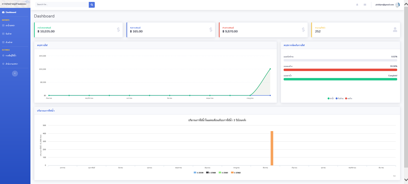Click the 'Search for...' input field
Viewport: 408px width, 184px height.
click(x=62, y=5)
